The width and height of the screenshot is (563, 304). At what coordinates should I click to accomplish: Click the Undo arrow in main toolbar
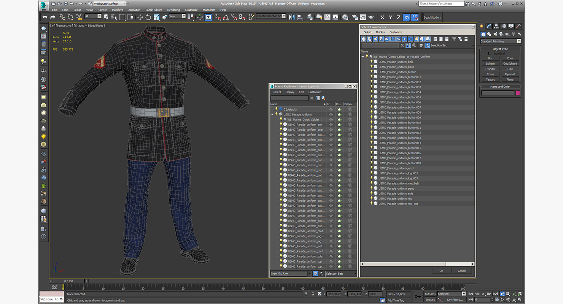(x=45, y=17)
